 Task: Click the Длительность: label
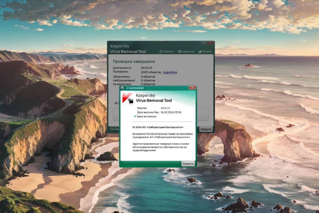[122, 68]
